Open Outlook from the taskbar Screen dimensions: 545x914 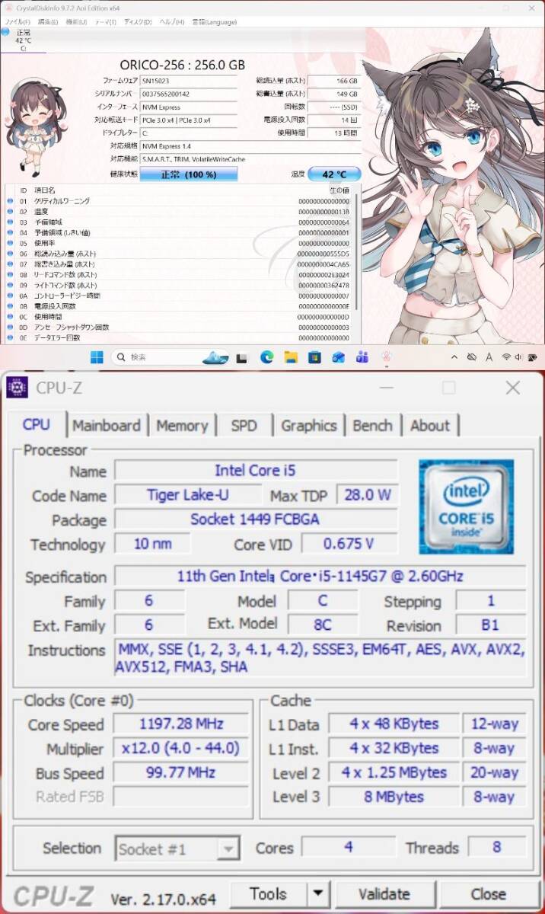click(339, 356)
